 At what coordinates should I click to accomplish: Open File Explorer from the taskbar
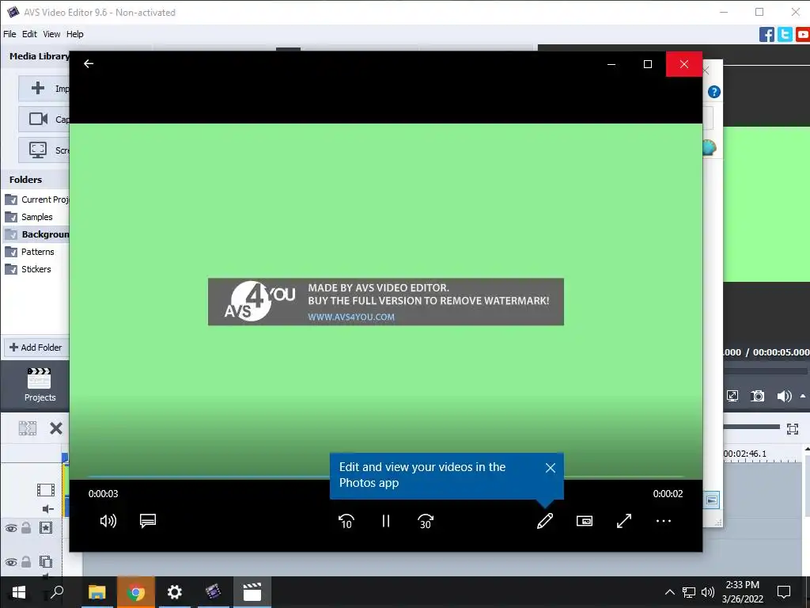pyautogui.click(x=97, y=592)
